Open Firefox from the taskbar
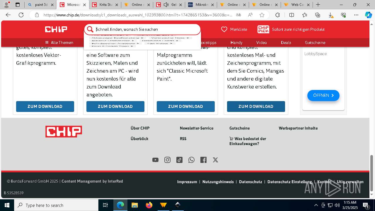 click(x=149, y=205)
